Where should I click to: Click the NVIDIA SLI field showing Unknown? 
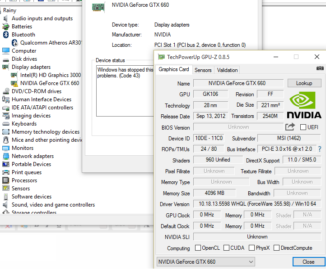pyautogui.click(x=257, y=237)
